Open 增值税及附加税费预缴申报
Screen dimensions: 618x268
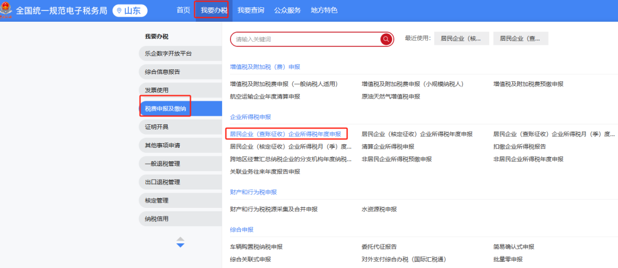(529, 84)
